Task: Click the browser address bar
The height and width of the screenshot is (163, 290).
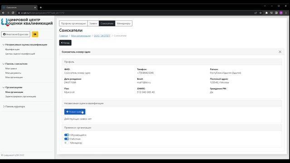Action: point(135,13)
